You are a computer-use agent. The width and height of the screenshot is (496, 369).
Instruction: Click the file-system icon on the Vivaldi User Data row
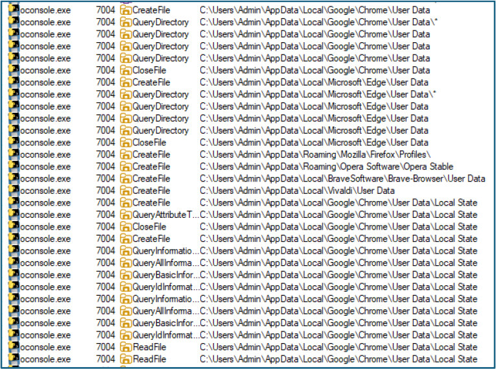click(126, 191)
